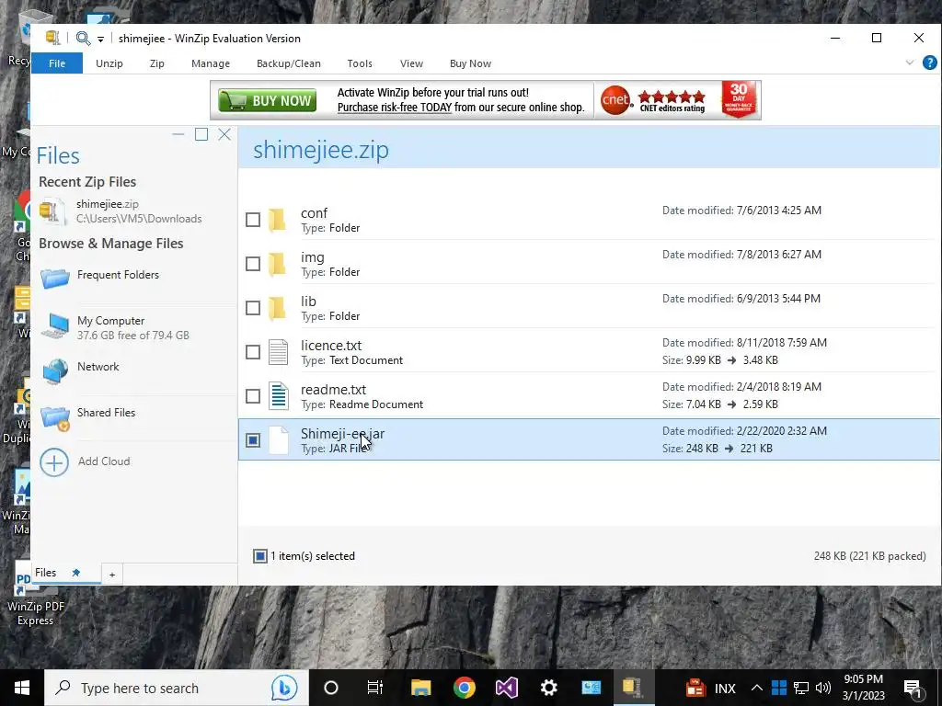Click the conf folder icon
This screenshot has height=706, width=942.
pyautogui.click(x=278, y=220)
